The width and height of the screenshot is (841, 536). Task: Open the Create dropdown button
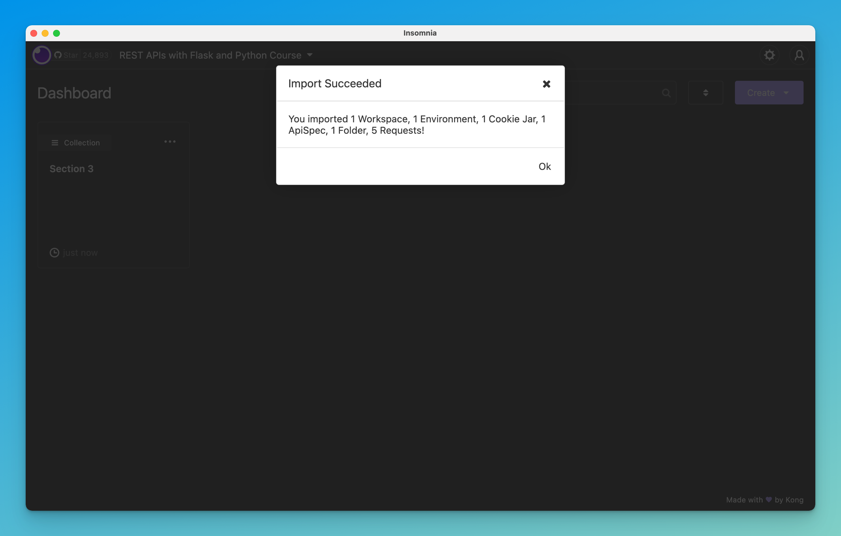coord(769,93)
